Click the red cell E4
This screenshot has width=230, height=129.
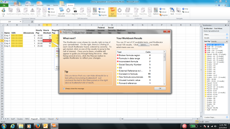click(47, 41)
